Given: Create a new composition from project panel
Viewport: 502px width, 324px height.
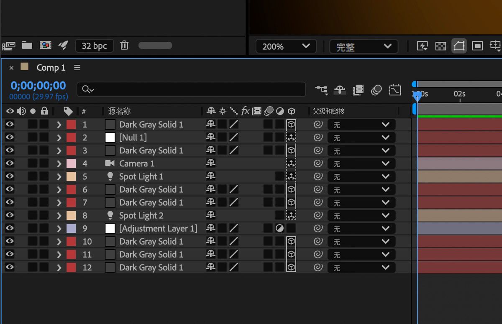Looking at the screenshot, I should (45, 45).
